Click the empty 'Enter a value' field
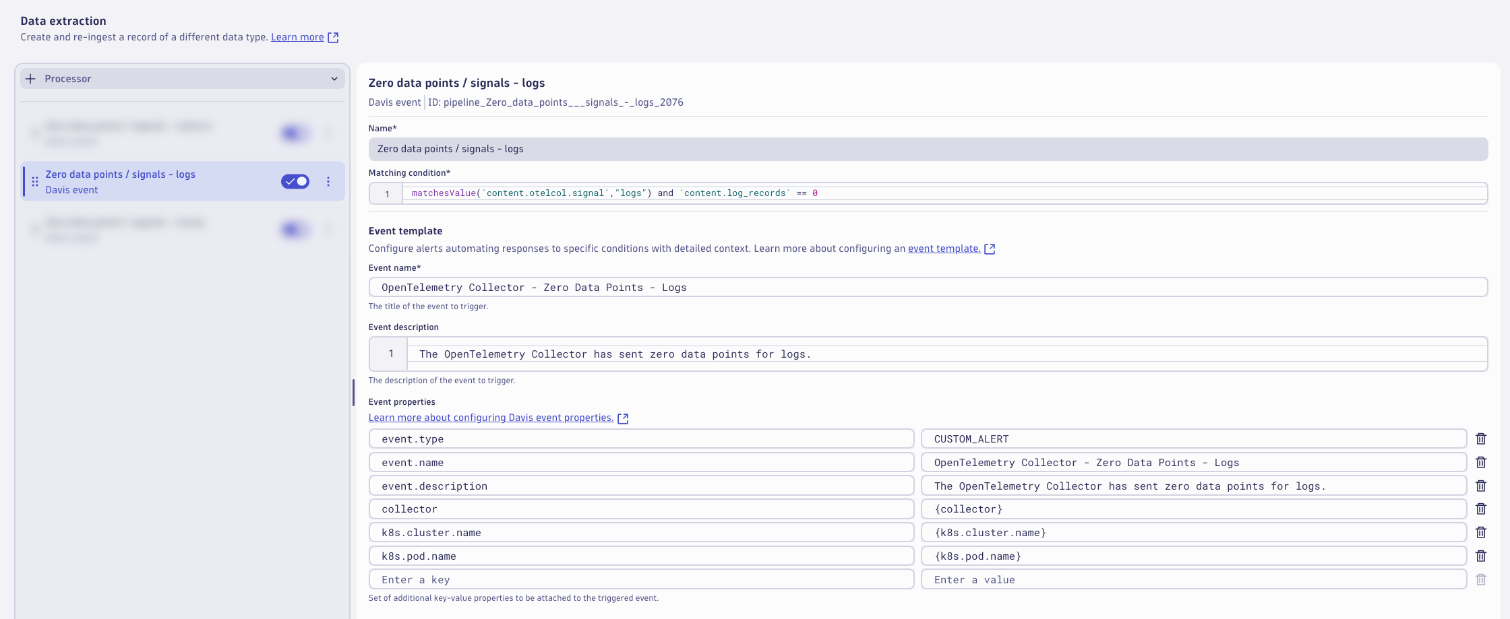Viewport: 1510px width, 619px height. click(x=1194, y=579)
